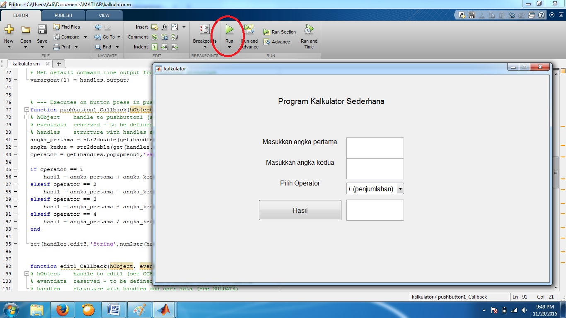Click the editor vertical scrollbar
The height and width of the screenshot is (318, 566).
tap(556, 172)
